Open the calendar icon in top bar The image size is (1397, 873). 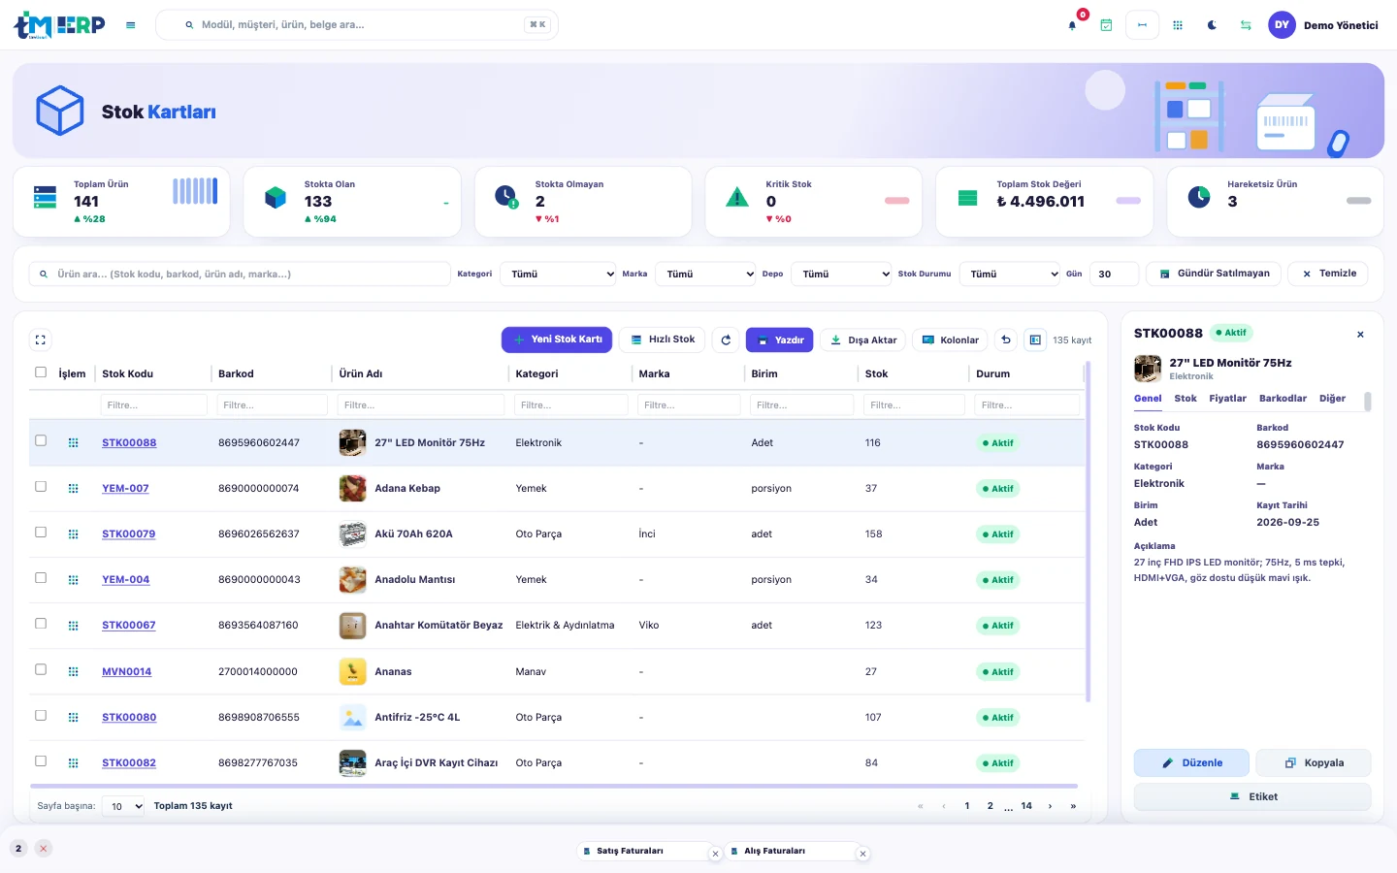tap(1106, 25)
